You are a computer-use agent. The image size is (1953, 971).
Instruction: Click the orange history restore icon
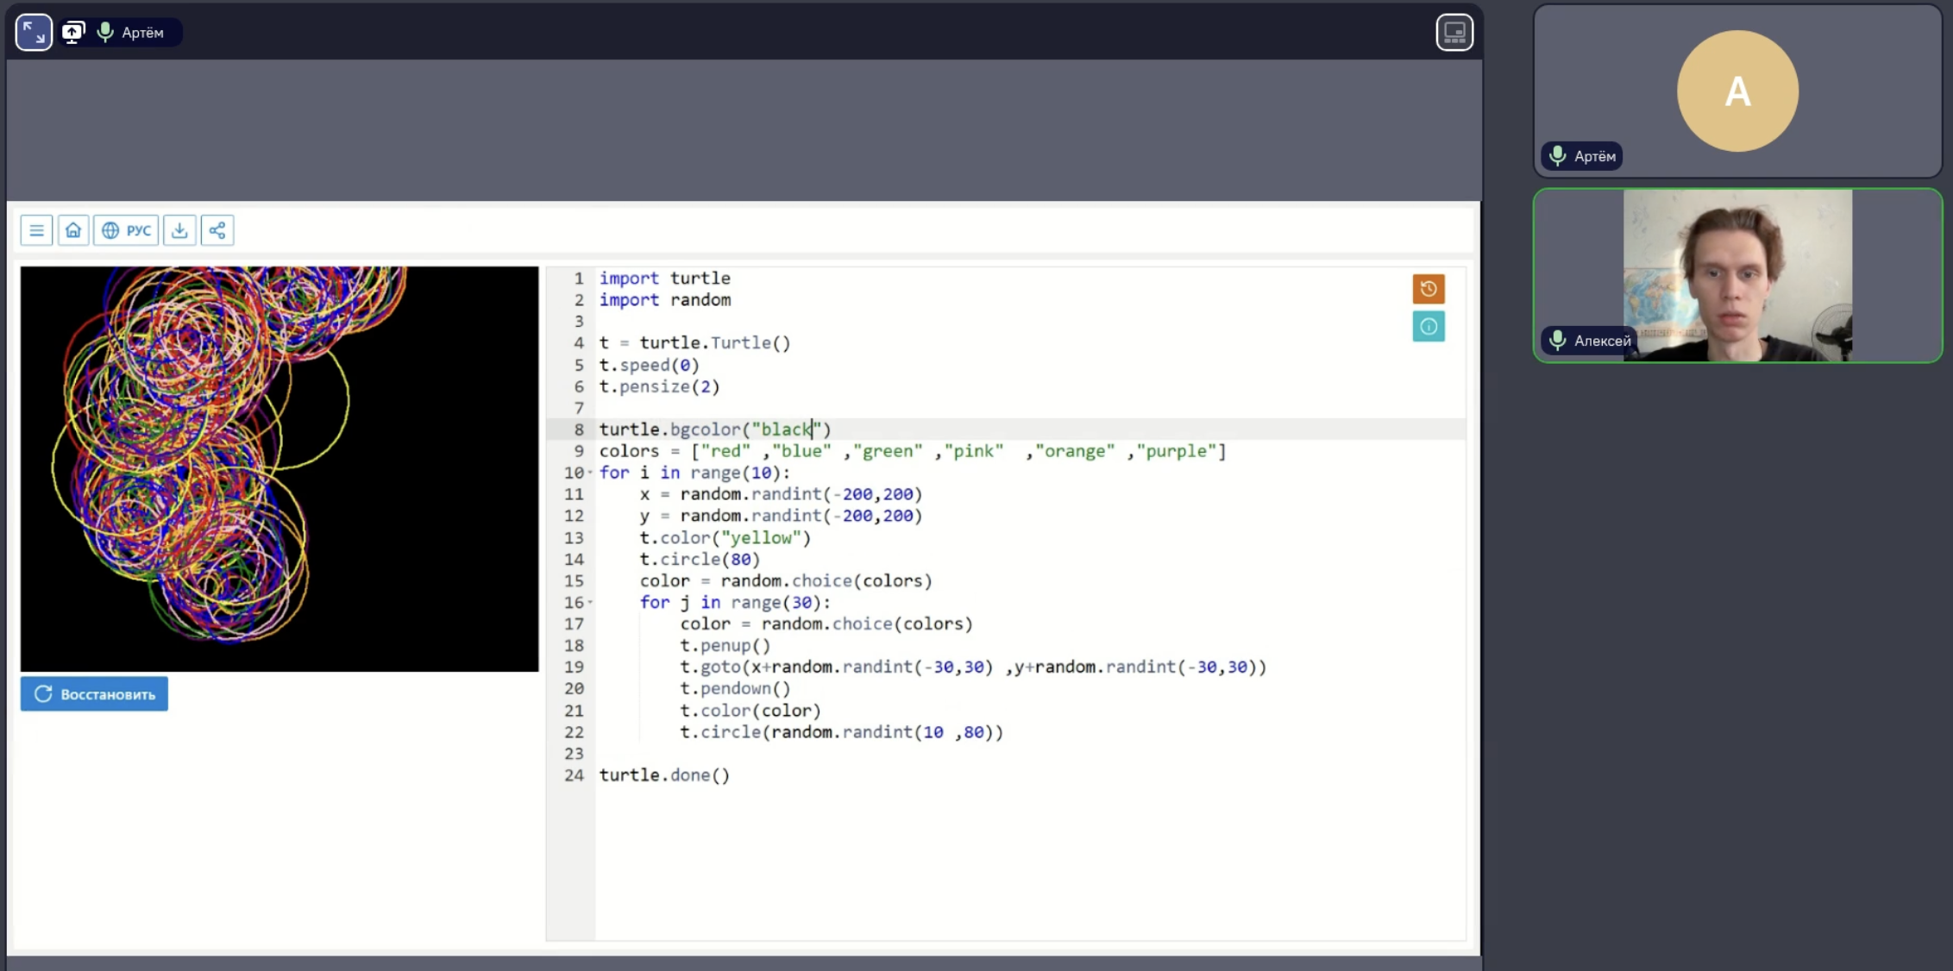[1429, 289]
